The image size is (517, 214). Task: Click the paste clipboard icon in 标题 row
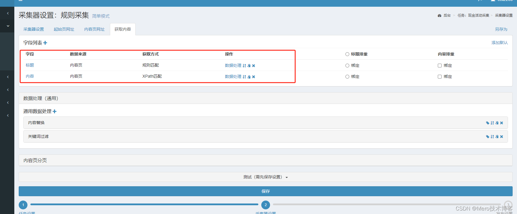coord(249,66)
